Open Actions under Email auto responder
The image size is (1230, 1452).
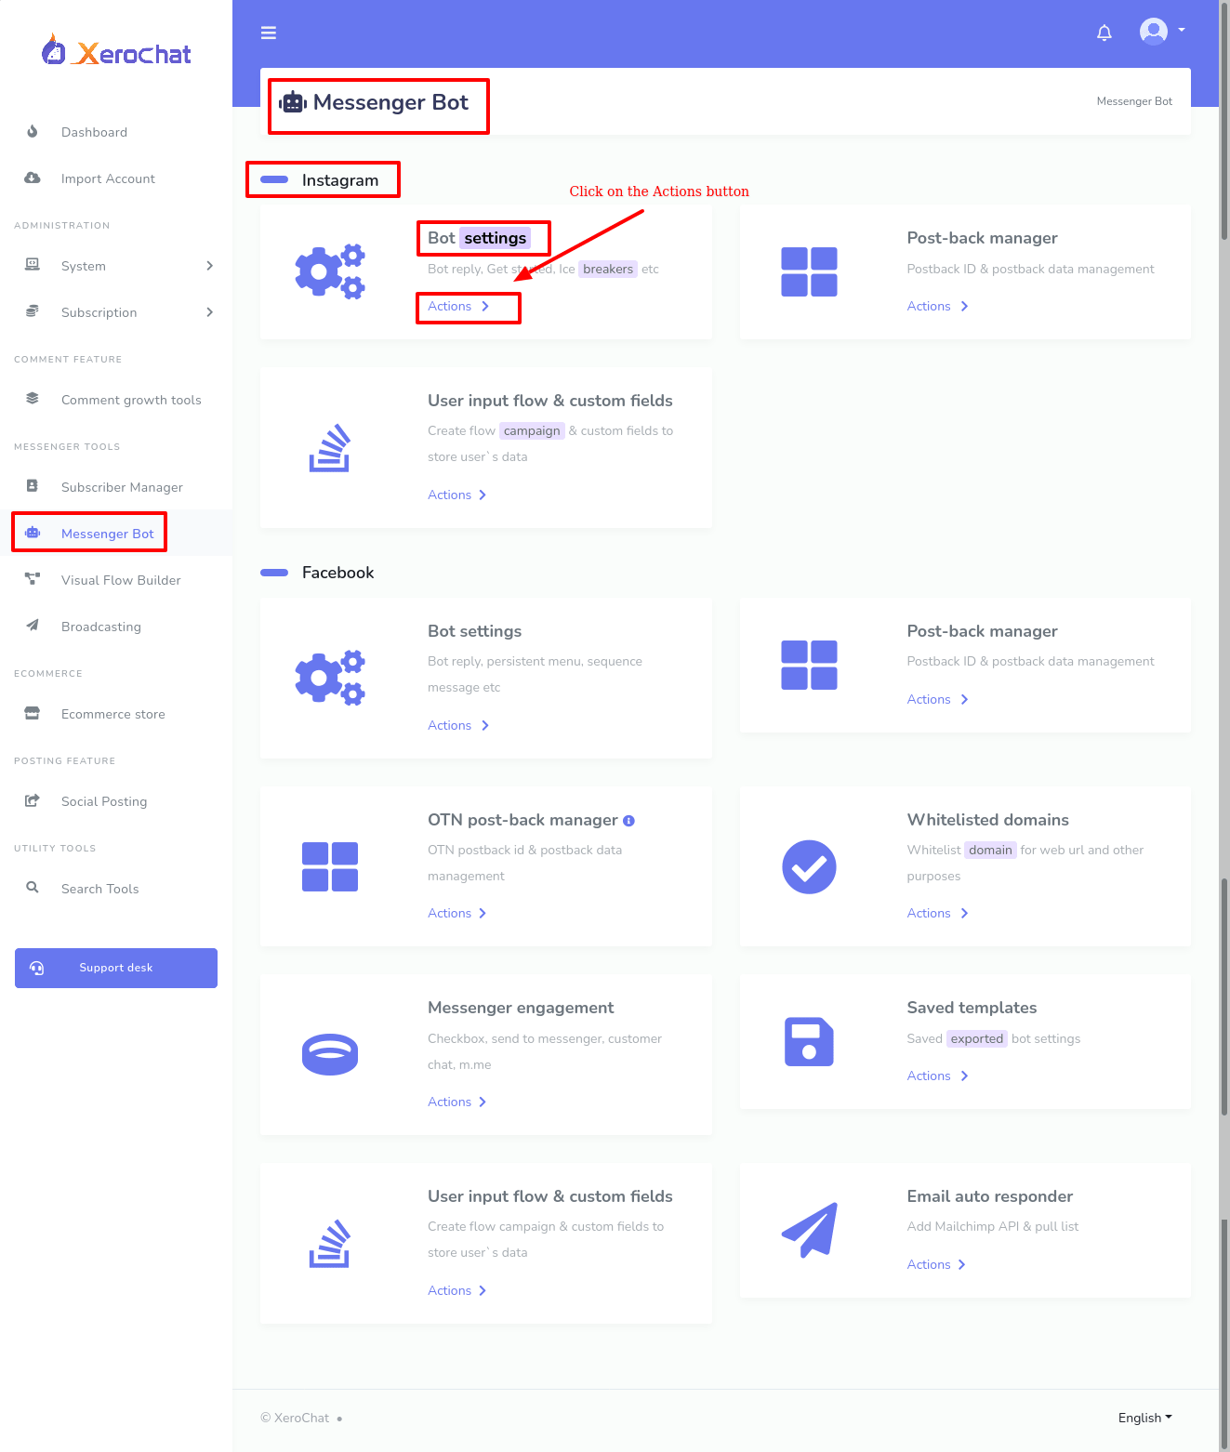coord(936,1264)
